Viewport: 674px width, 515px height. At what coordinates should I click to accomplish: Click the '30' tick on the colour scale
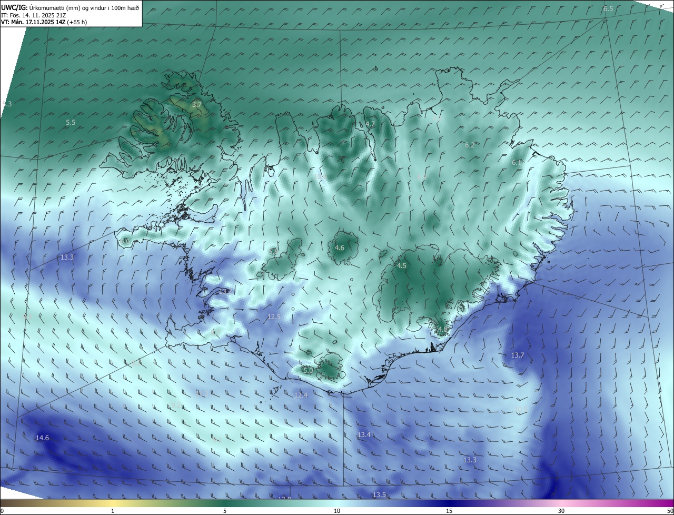pos(561,511)
